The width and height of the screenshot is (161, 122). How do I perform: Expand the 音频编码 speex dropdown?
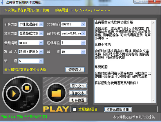[x=31, y=43]
